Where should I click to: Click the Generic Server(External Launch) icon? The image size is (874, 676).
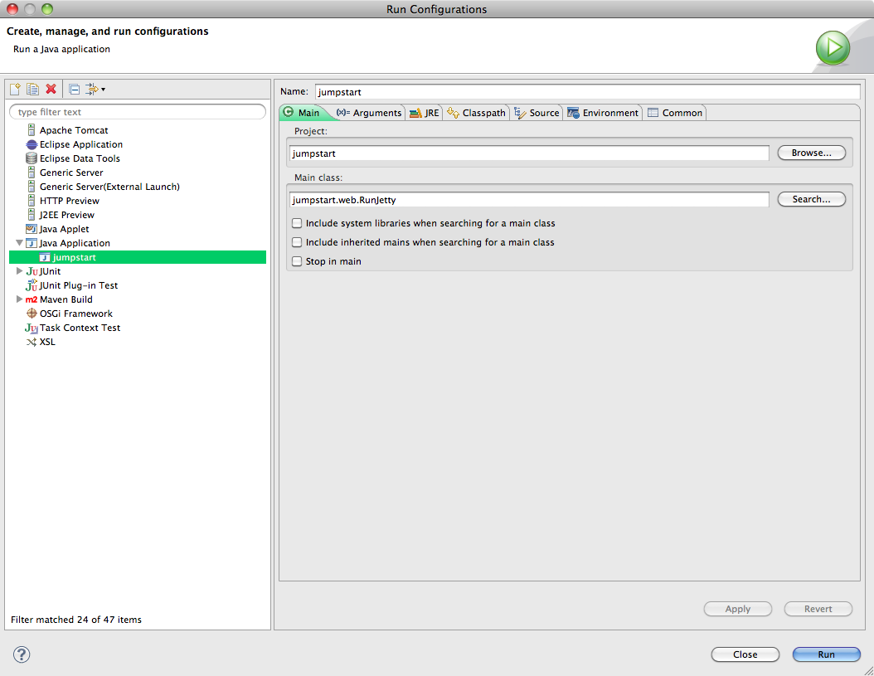pyautogui.click(x=32, y=187)
